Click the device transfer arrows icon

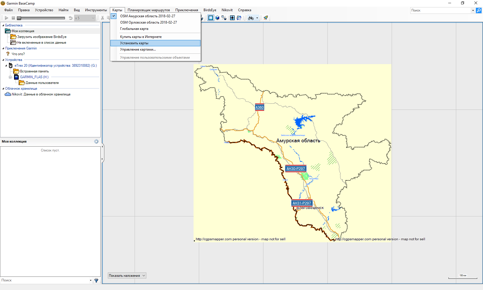pos(239,18)
